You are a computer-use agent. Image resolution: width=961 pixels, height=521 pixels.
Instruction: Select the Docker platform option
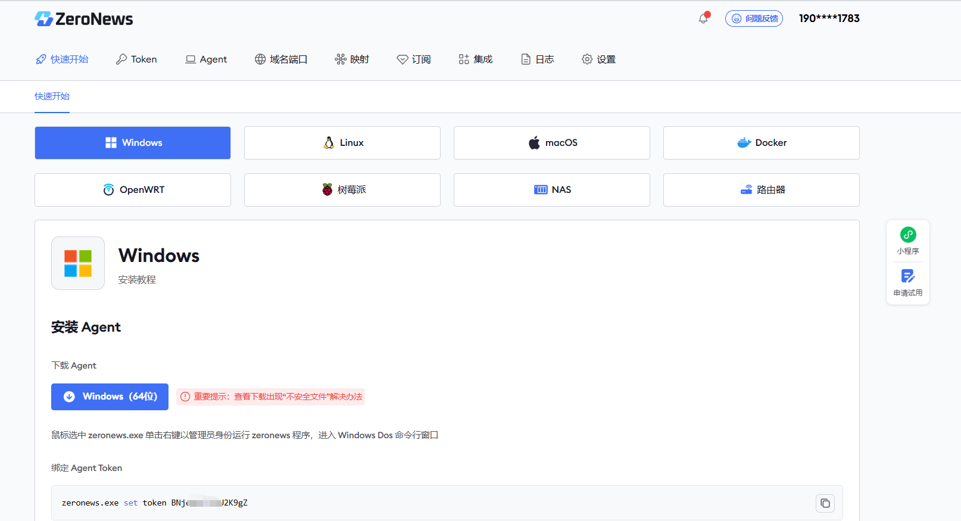point(761,143)
